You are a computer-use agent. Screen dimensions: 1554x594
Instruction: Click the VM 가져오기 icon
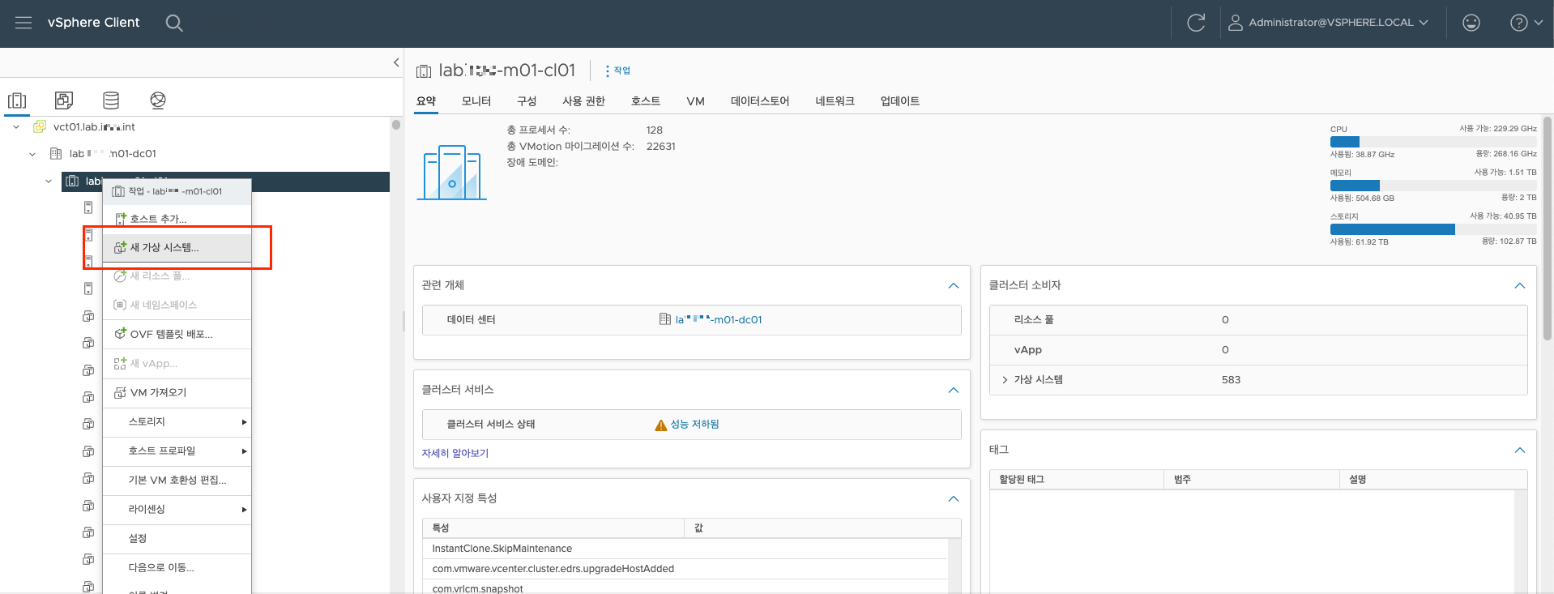(121, 392)
